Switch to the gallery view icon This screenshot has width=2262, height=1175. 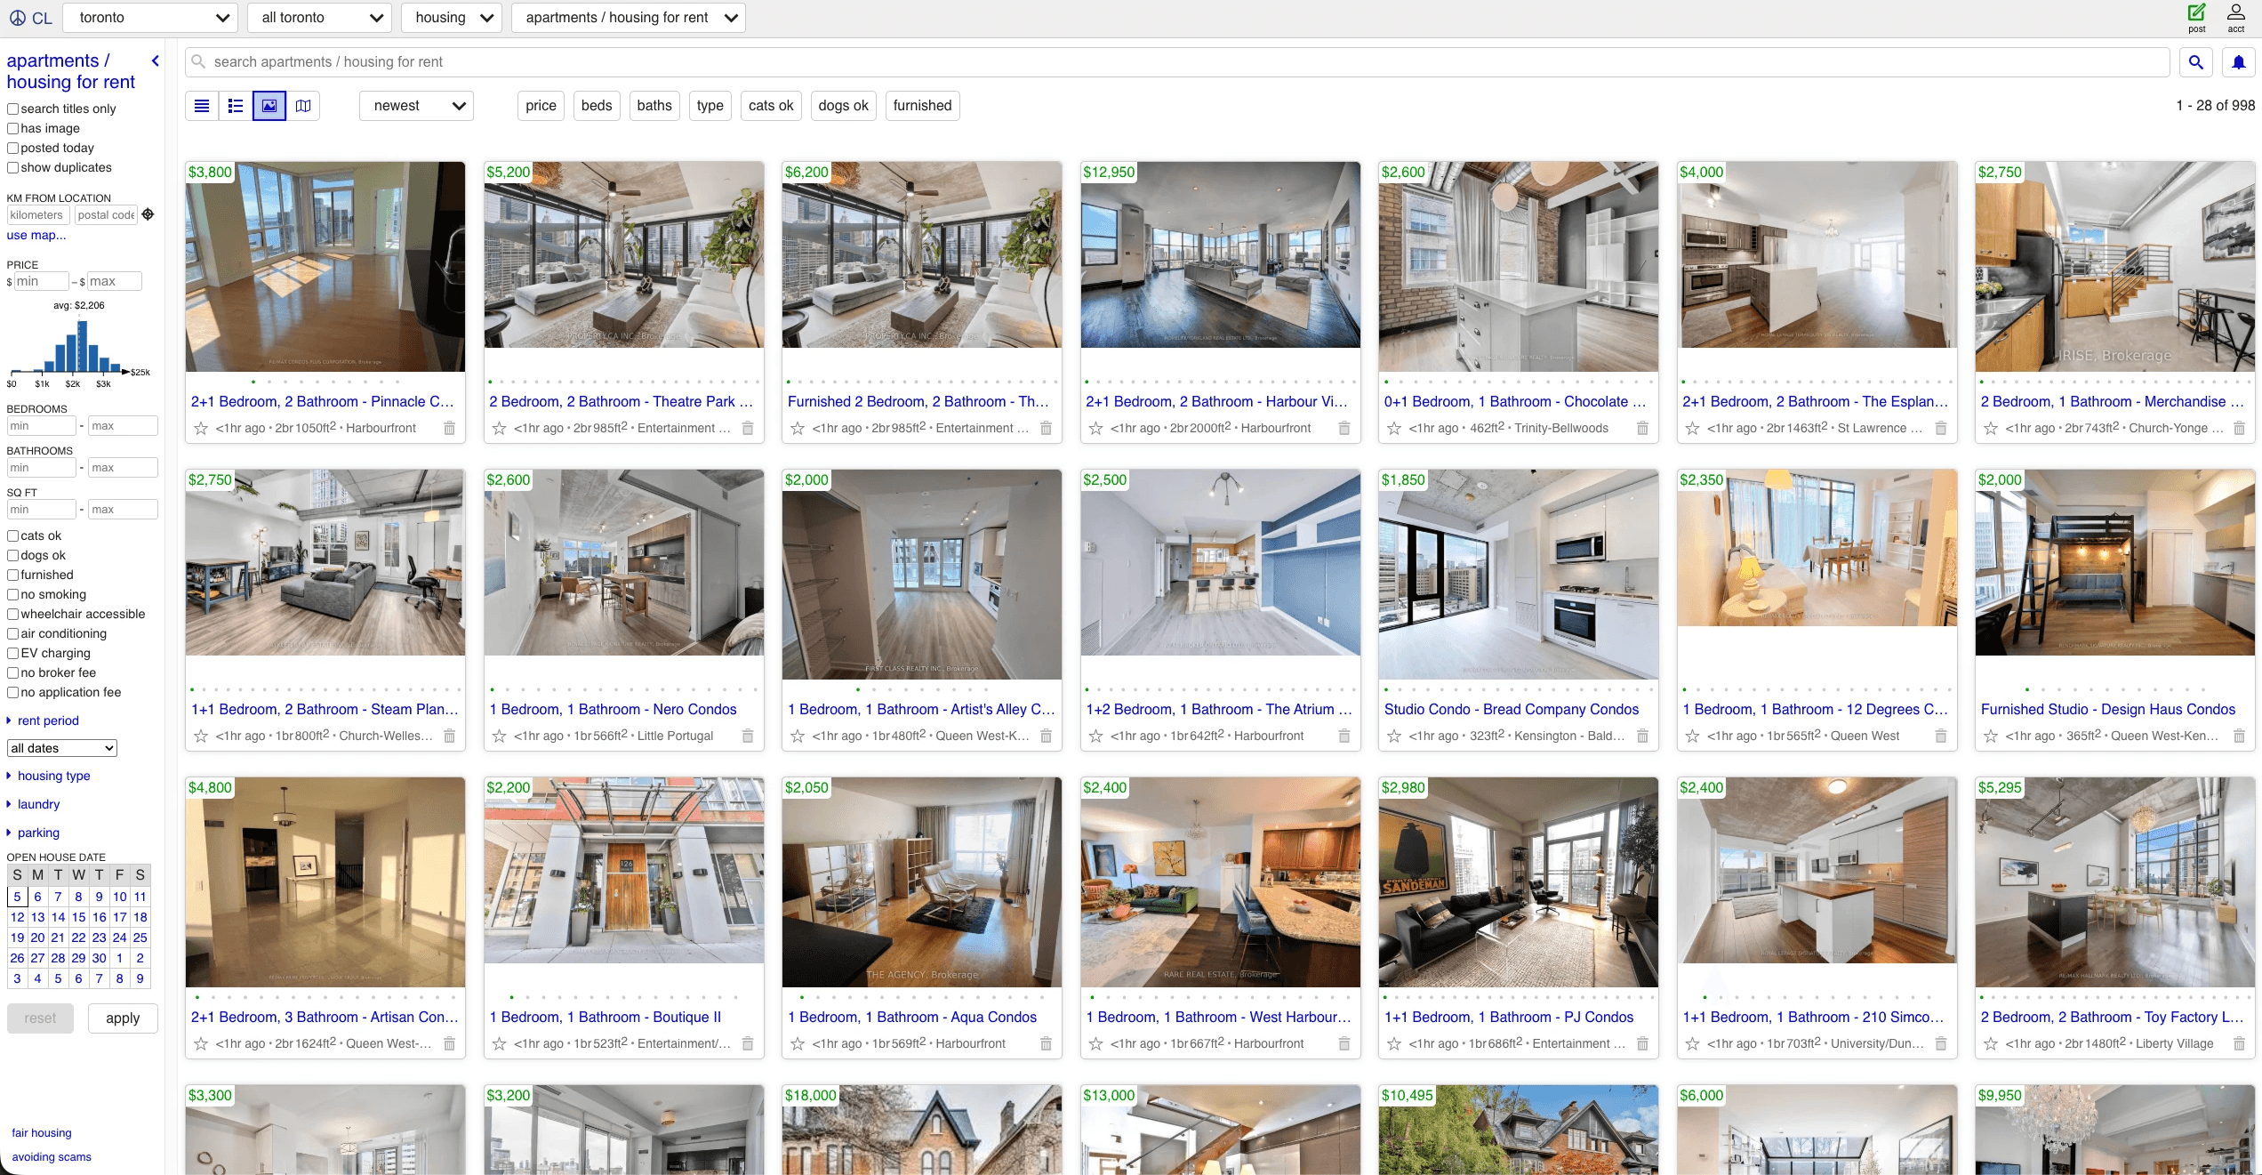269,106
